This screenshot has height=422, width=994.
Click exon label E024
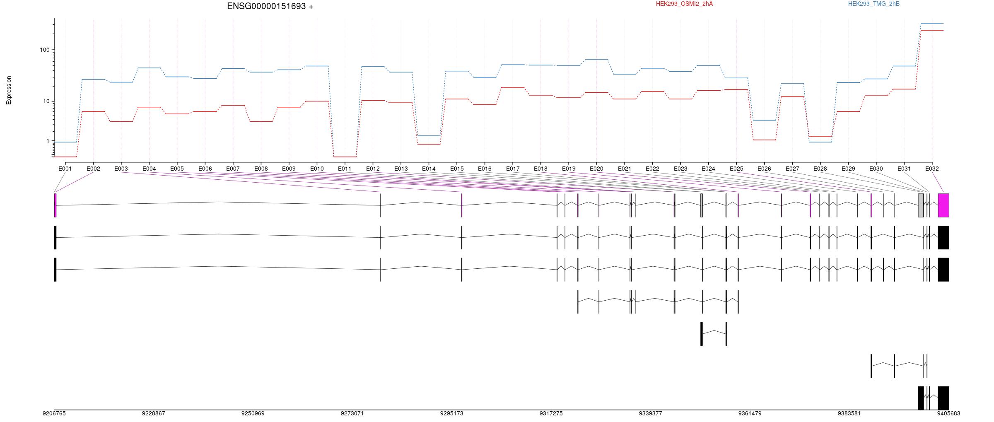708,169
